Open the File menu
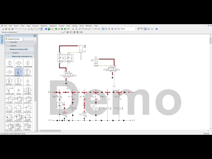 pyautogui.click(x=5, y=26)
